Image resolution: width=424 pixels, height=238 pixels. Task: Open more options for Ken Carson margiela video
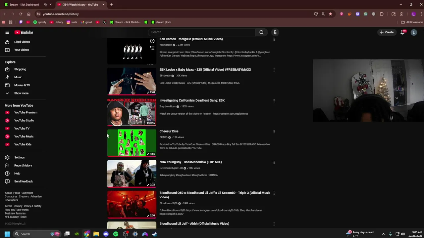(274, 39)
